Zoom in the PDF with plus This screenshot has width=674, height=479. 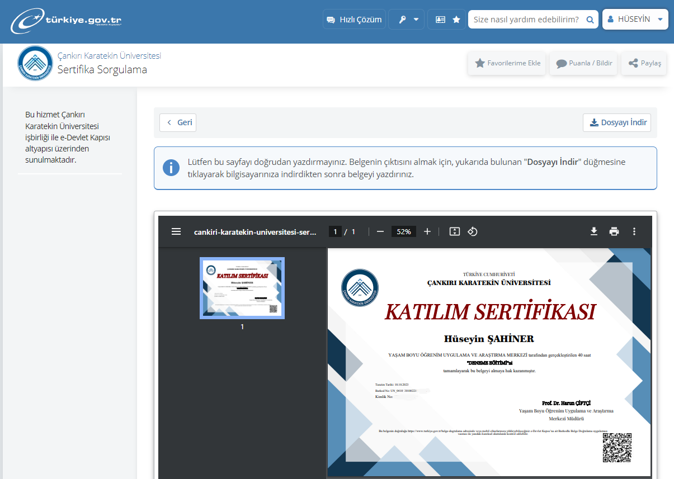(427, 231)
